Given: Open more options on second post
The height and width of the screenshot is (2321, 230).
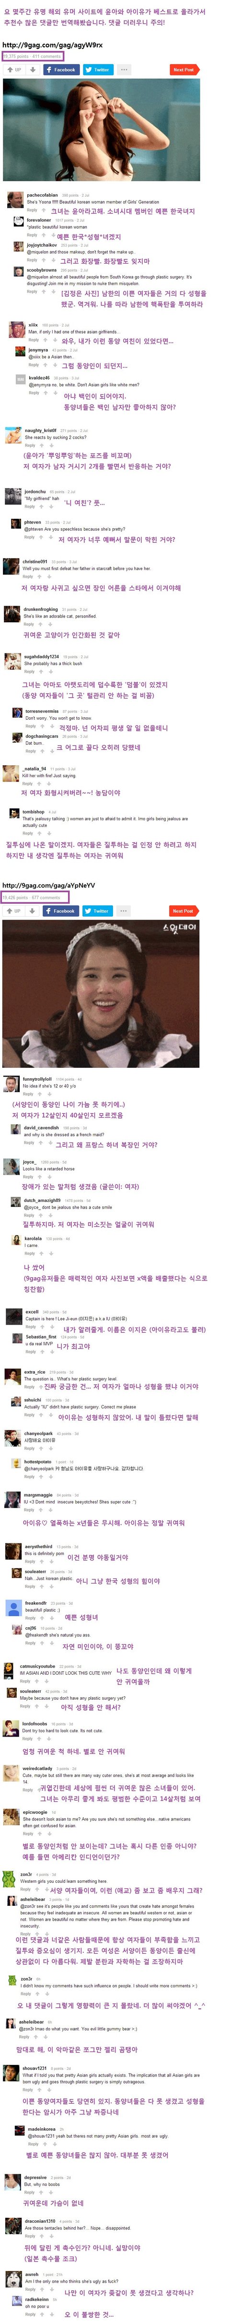Looking at the screenshot, I should (124, 911).
